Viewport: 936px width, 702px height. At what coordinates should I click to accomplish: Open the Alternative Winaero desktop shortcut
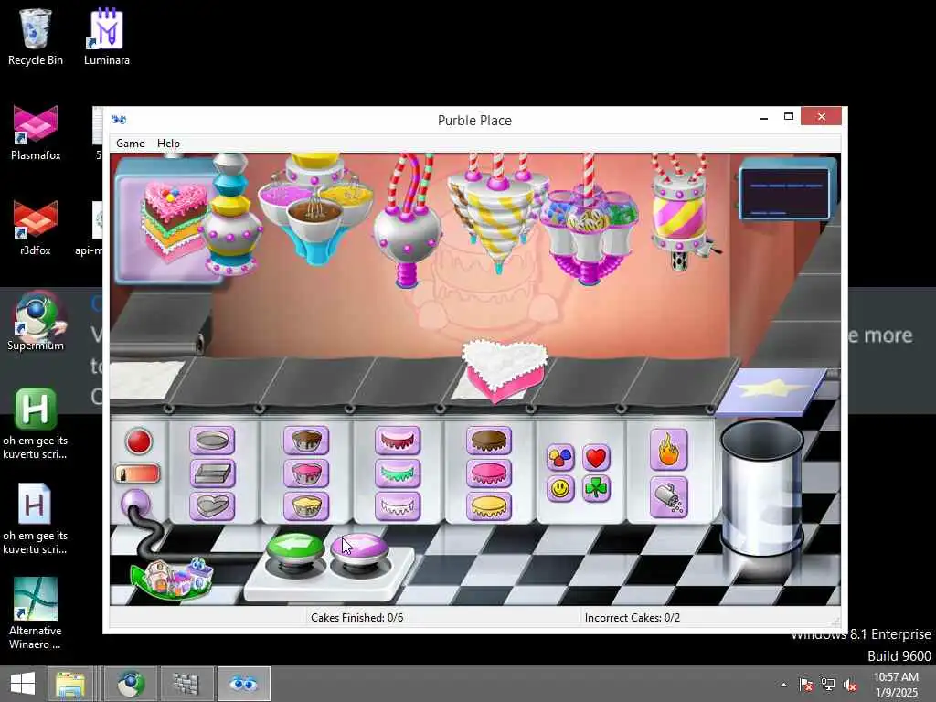click(x=36, y=613)
